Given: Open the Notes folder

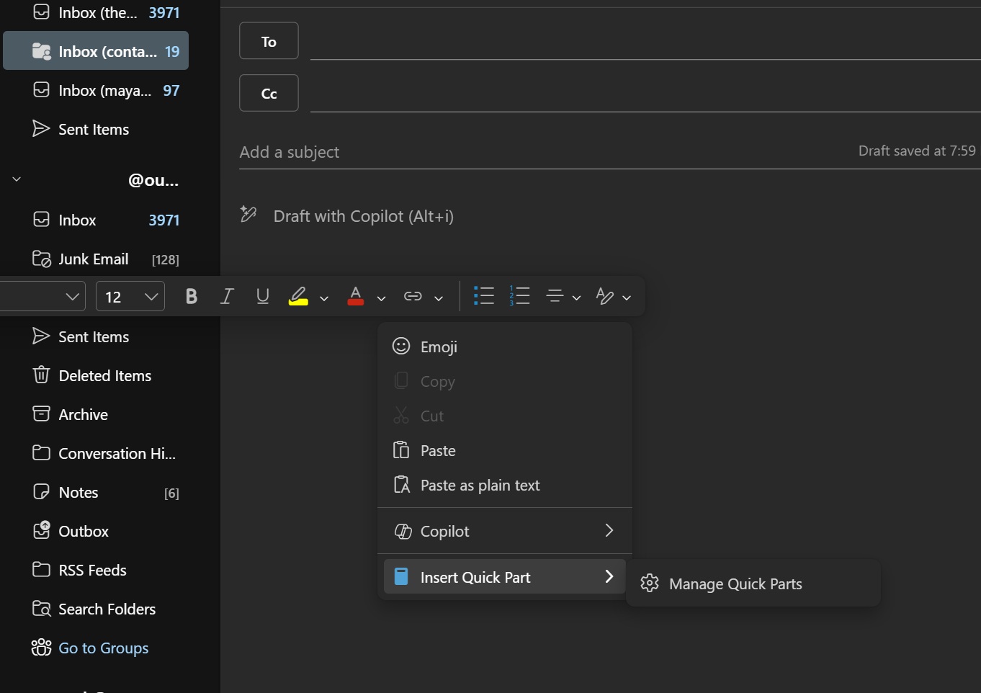Looking at the screenshot, I should coord(96,492).
